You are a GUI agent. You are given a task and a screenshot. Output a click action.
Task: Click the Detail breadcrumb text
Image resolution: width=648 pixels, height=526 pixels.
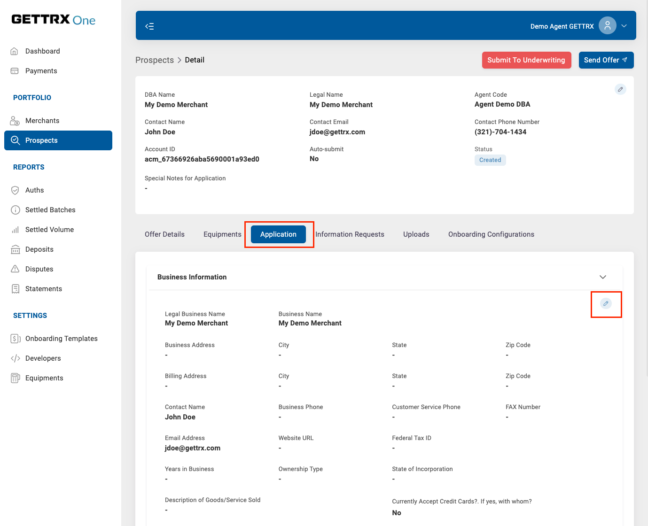click(195, 60)
